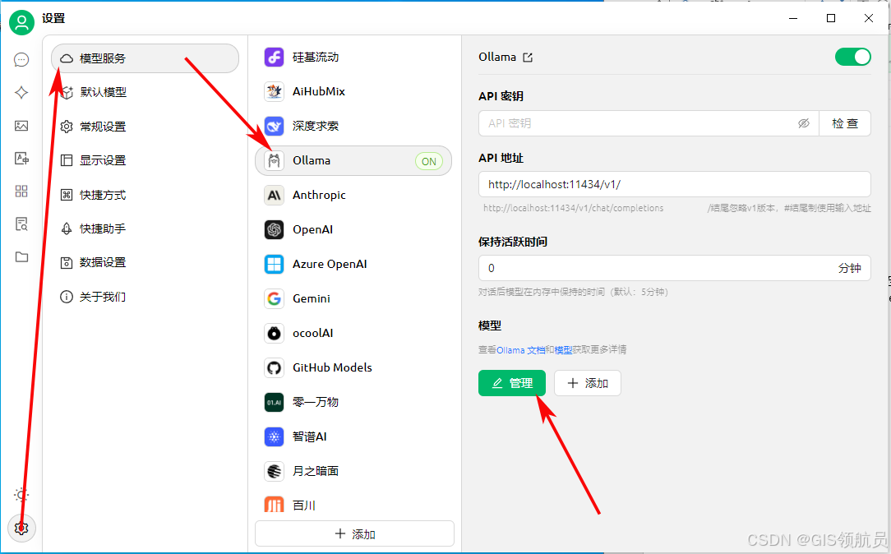
Task: Open Ollama official site external link icon
Action: tap(528, 58)
